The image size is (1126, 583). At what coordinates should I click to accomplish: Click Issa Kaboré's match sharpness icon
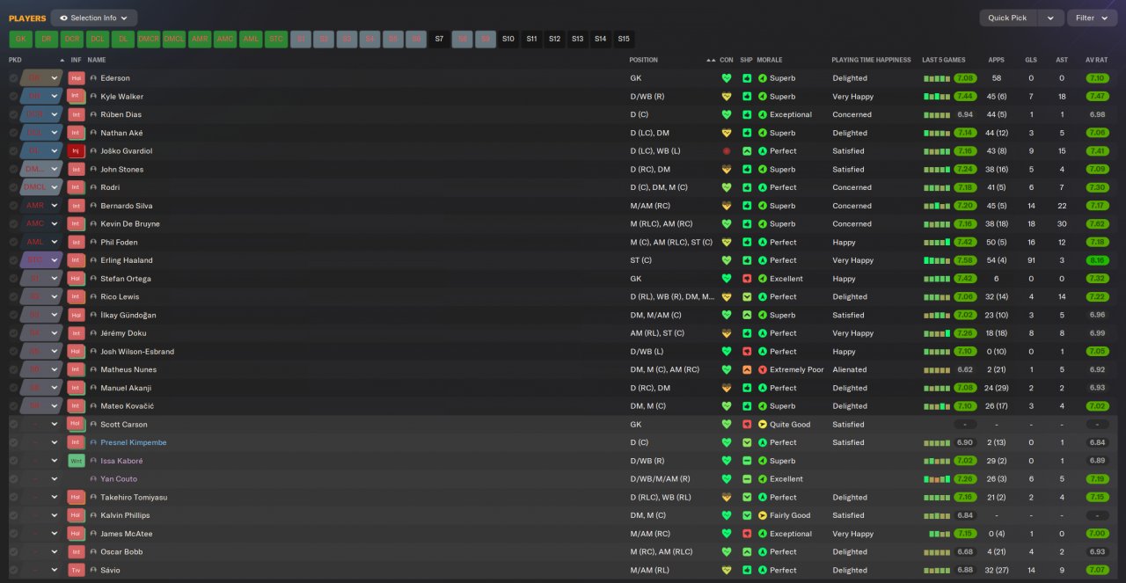click(x=747, y=461)
